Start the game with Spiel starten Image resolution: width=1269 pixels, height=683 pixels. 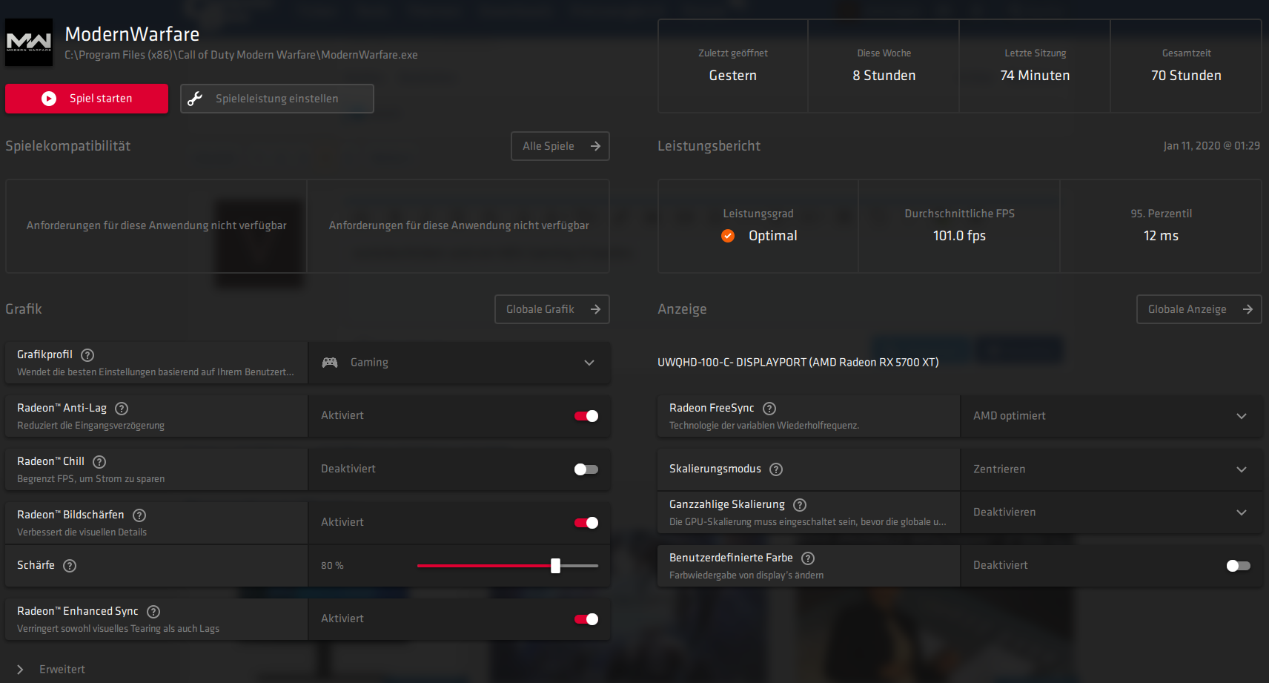(x=87, y=99)
